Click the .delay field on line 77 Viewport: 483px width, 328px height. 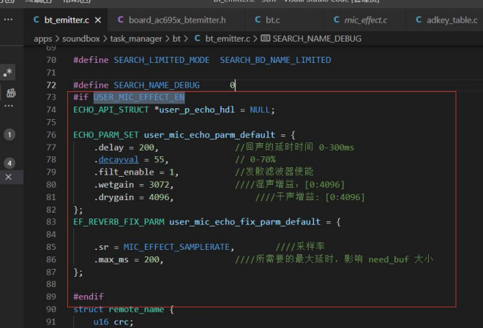pos(109,148)
